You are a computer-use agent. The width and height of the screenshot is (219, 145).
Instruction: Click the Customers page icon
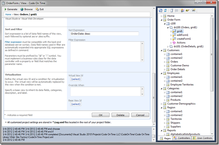pos(165,50)
